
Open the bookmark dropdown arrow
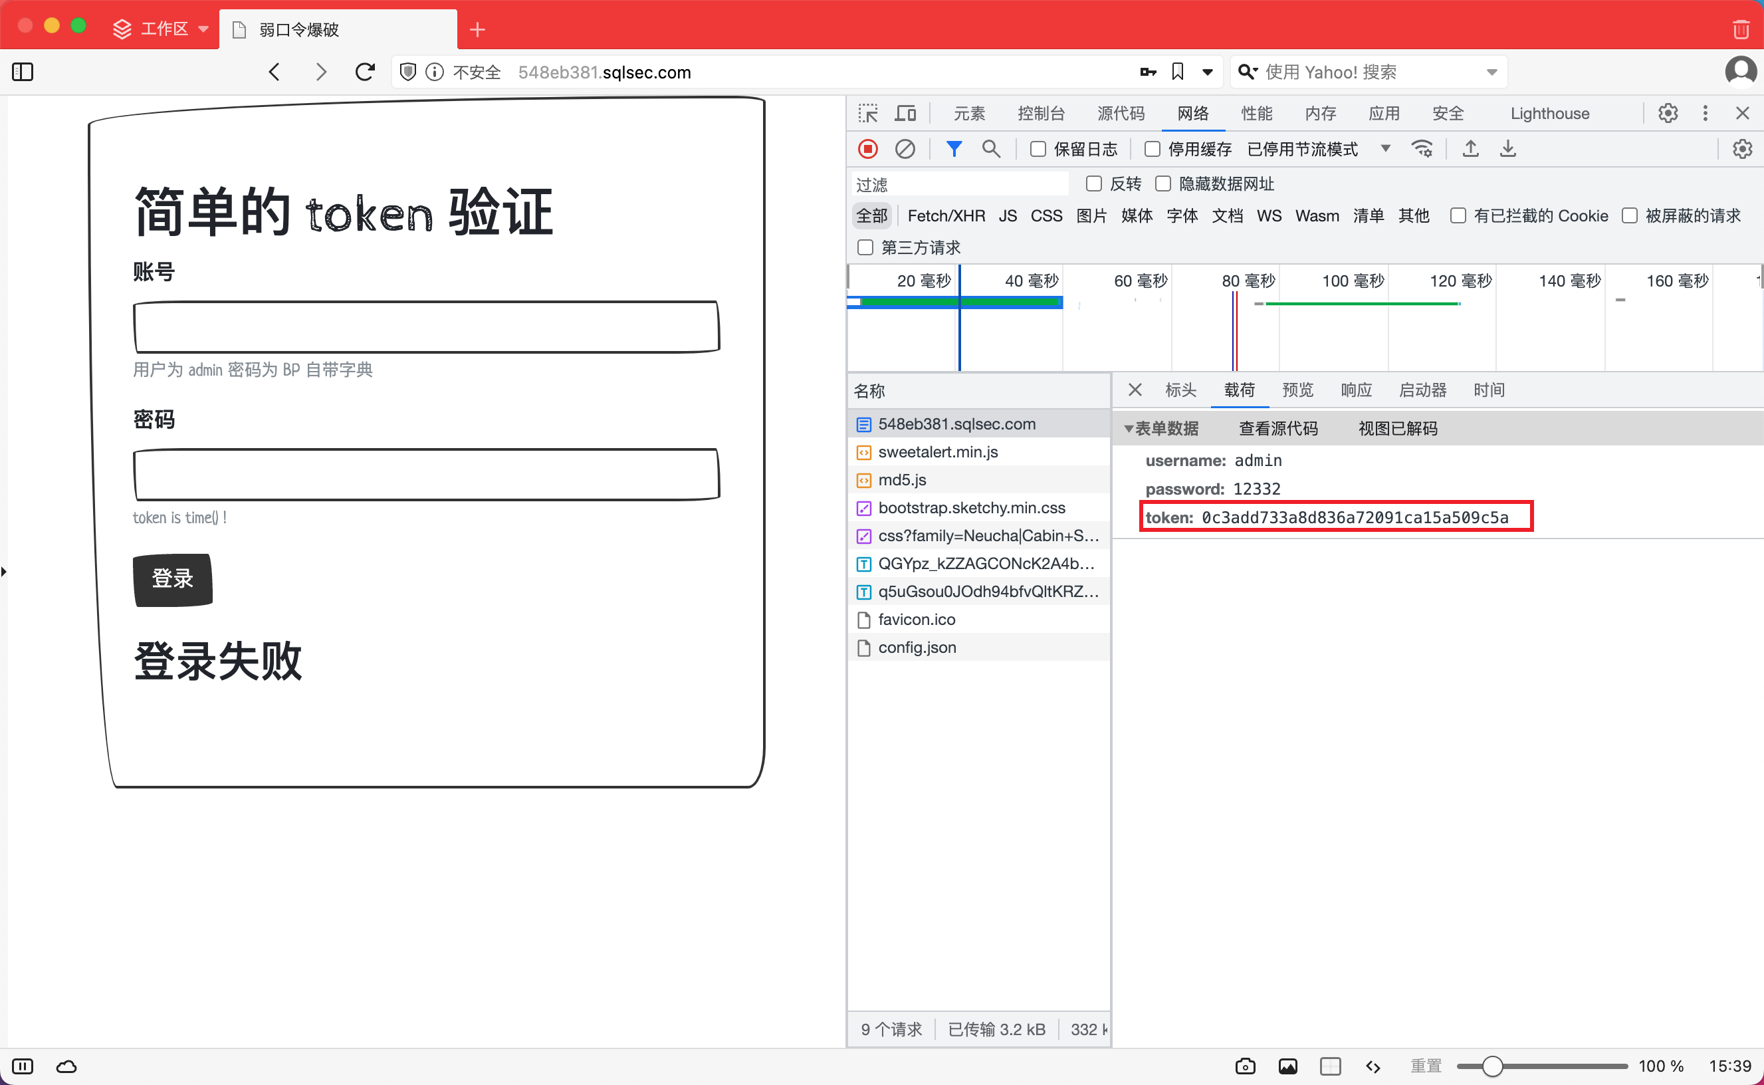[x=1207, y=72]
